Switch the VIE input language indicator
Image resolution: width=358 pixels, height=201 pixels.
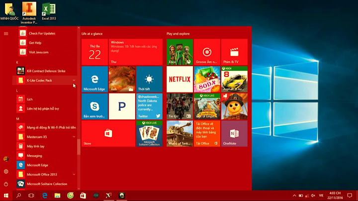(321, 196)
